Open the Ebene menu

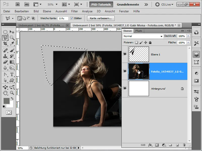47,11
